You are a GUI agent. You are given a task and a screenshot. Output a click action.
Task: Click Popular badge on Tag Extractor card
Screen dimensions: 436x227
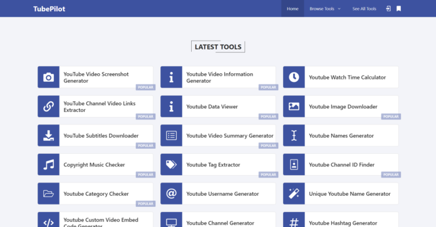pos(268,175)
